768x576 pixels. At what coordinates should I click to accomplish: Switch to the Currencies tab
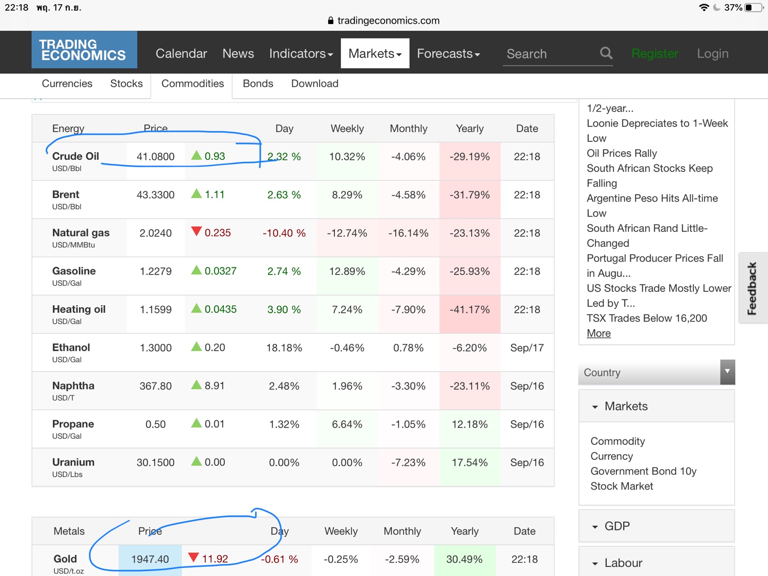(x=67, y=83)
